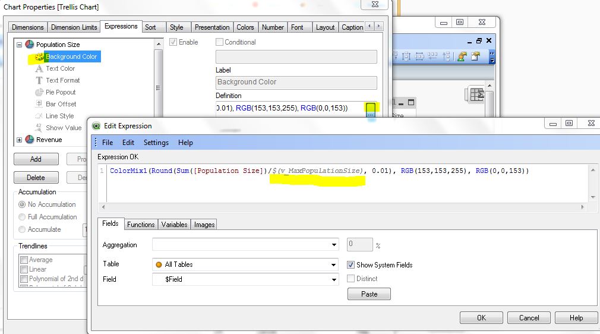
Task: Check the Average trendline box
Action: (24, 260)
